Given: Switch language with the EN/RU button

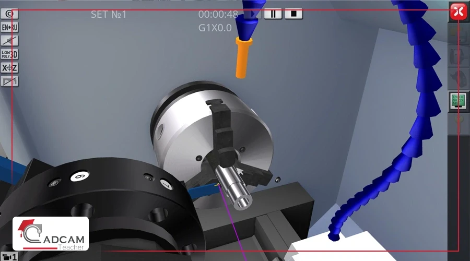Looking at the screenshot, I should pyautogui.click(x=9, y=27).
